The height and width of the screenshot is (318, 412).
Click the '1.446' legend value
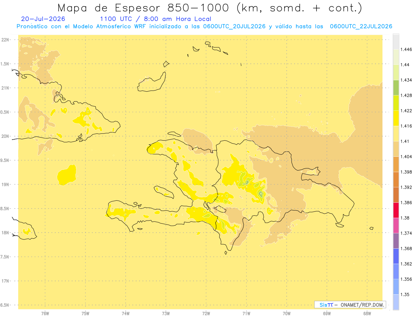[406, 49]
